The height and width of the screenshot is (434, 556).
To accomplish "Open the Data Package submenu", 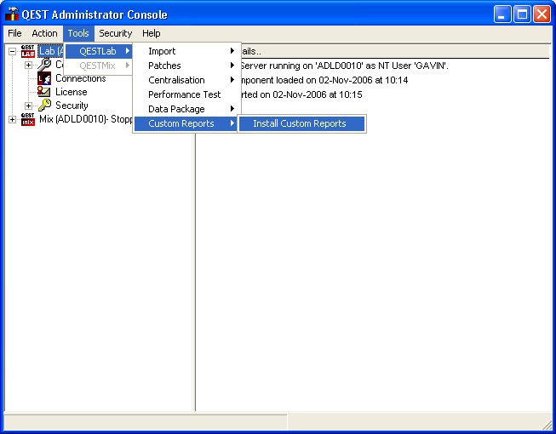I will [176, 109].
